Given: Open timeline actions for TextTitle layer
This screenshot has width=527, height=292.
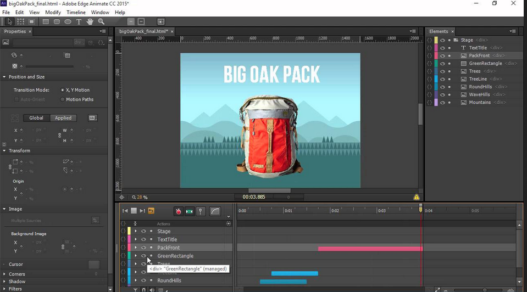Looking at the screenshot, I should [x=123, y=239].
